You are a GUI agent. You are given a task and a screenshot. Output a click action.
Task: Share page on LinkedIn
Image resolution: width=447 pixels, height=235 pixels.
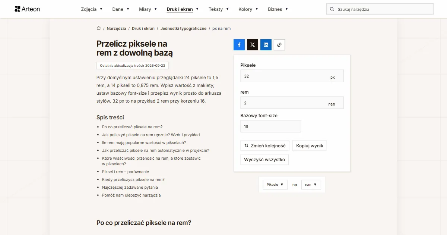266,45
